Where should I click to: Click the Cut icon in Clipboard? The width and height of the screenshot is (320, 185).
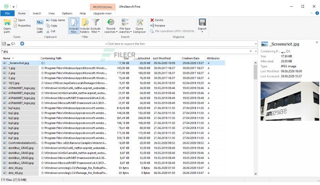click(x=48, y=31)
